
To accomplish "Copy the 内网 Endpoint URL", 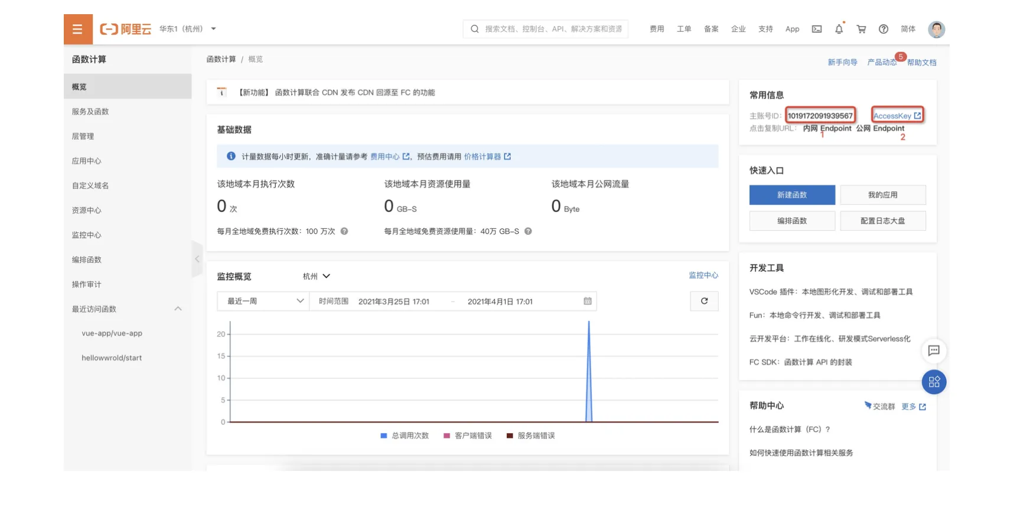I will click(x=827, y=129).
